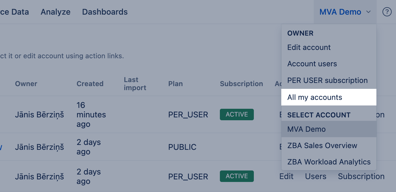Click the Subscription column header
The image size is (396, 192).
(x=241, y=84)
